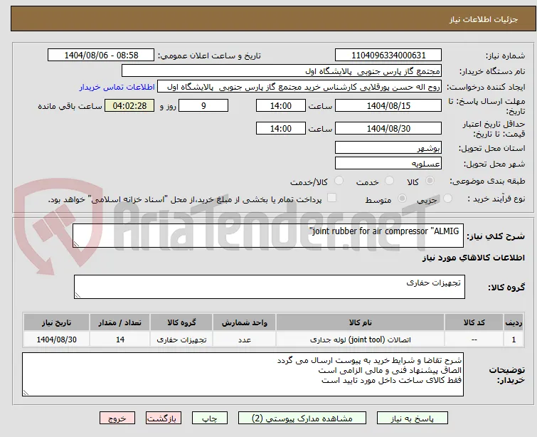Click the request creator name field
Image resolution: width=537 pixels, height=437 pixels.
(x=299, y=87)
